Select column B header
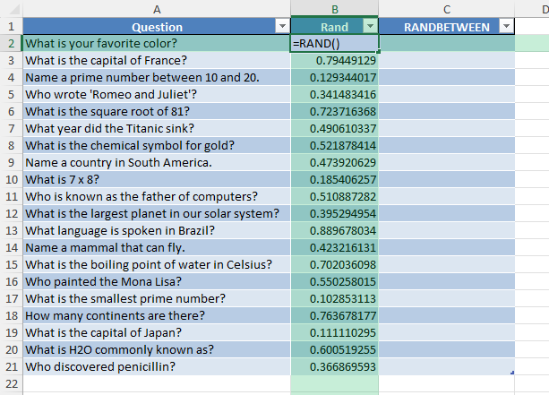 tap(335, 9)
